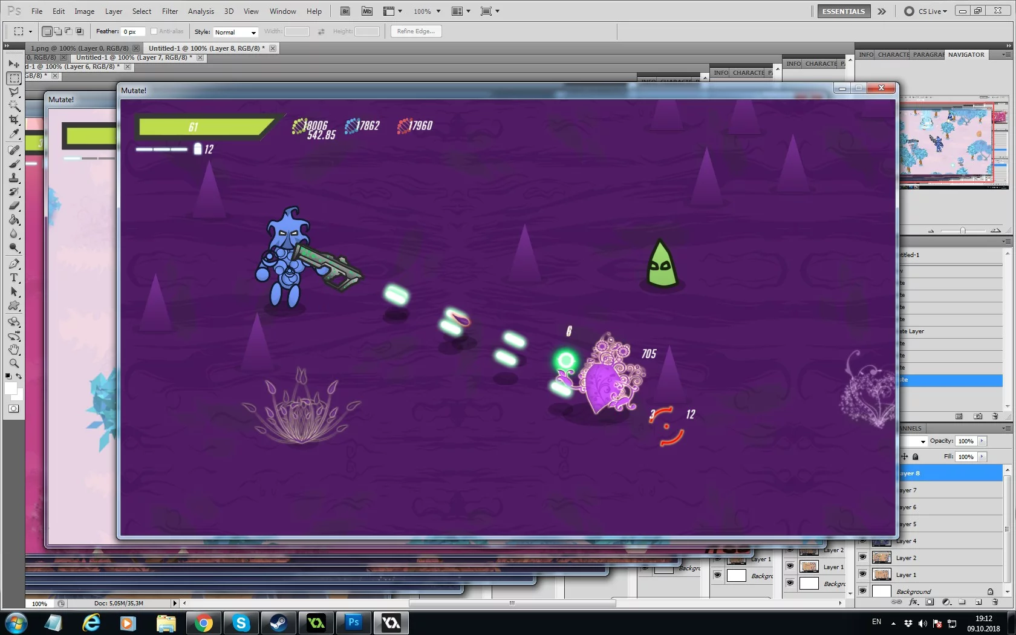Open the Style dropdown showing Normal
The width and height of the screenshot is (1016, 635).
235,32
